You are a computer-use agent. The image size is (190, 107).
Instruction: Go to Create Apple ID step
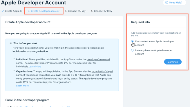click(x=14, y=11)
